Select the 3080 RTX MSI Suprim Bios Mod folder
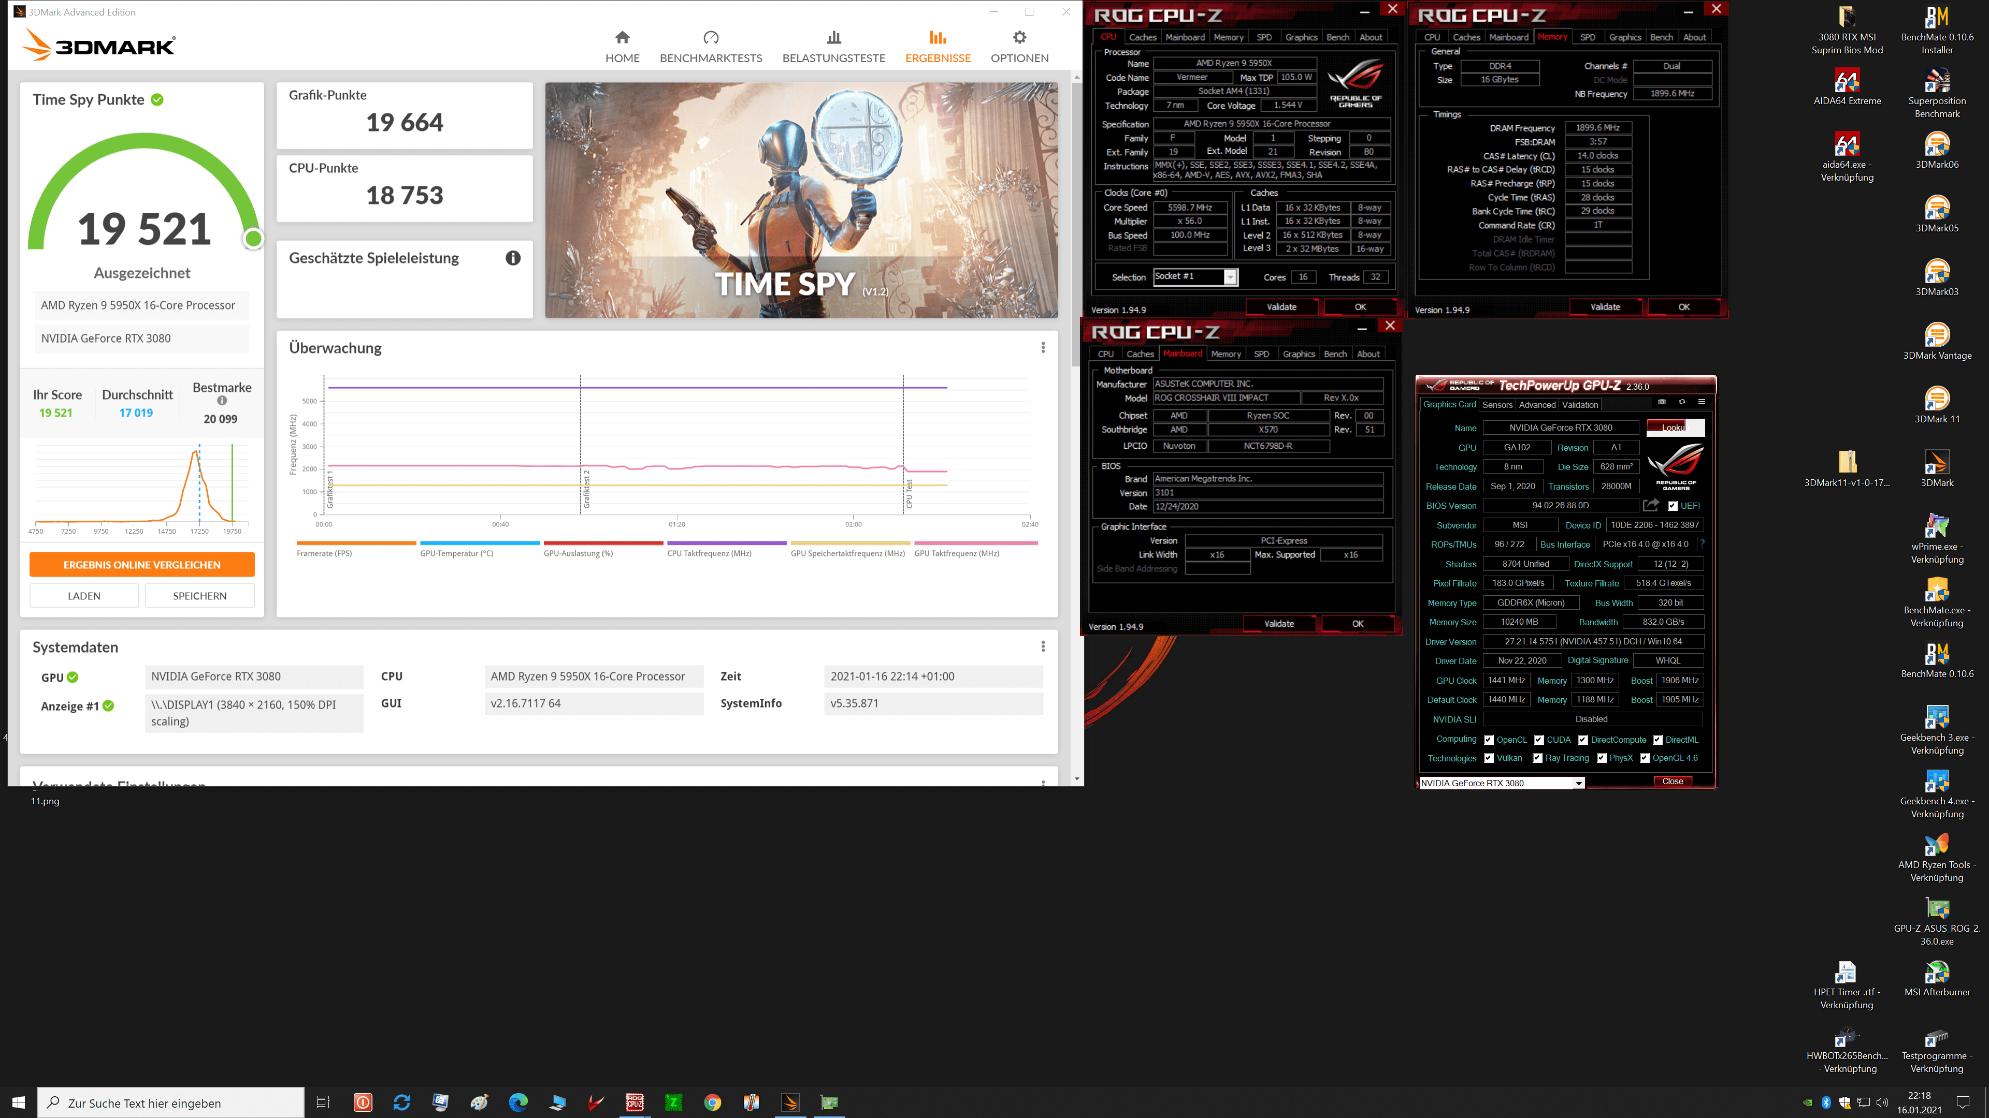This screenshot has height=1118, width=1989. 1847,30
